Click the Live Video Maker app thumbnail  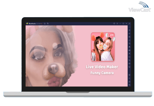point(103,46)
